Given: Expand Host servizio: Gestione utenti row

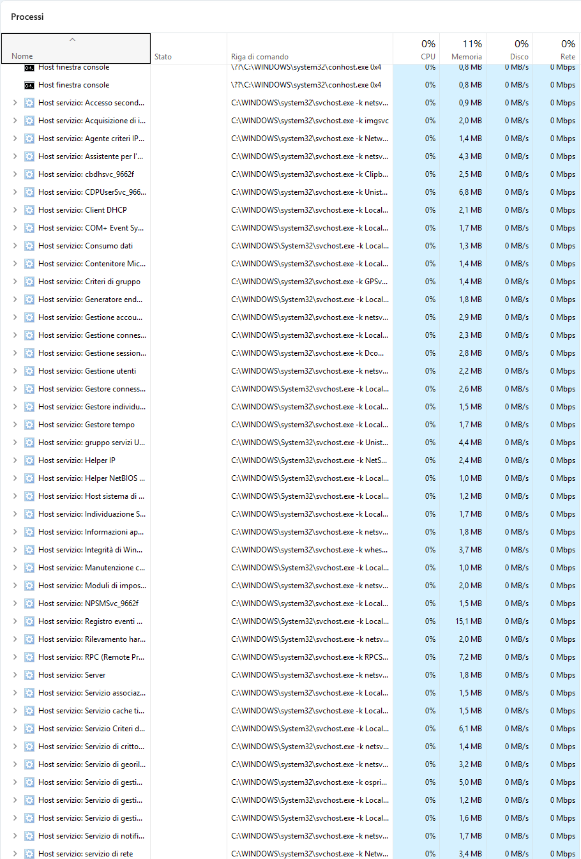Looking at the screenshot, I should click(x=15, y=370).
